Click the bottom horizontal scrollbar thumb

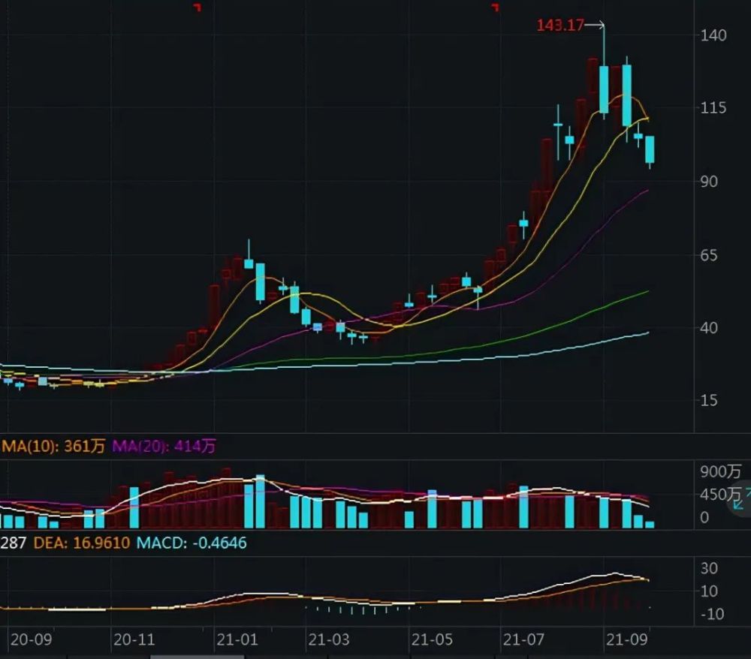point(198,657)
